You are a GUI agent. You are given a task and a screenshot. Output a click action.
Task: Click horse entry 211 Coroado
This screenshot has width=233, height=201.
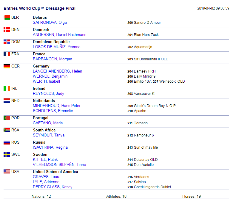click(138, 123)
